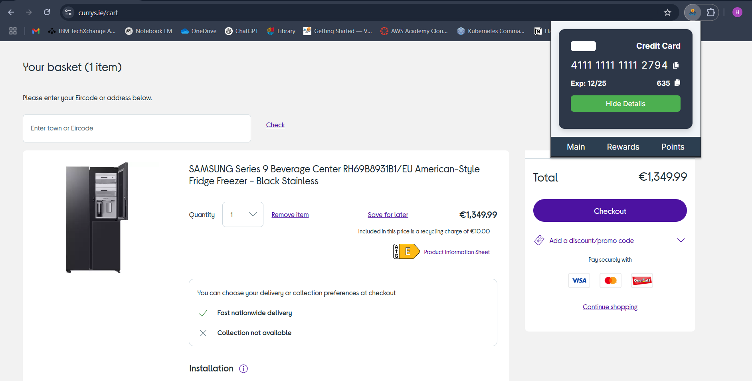Copy the credit card number
This screenshot has width=752, height=381.
tap(676, 65)
